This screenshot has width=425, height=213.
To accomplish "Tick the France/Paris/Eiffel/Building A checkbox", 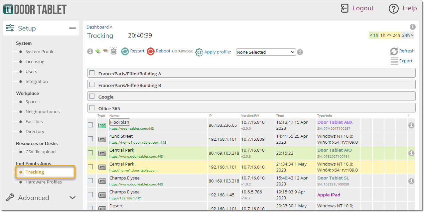I will coord(92,73).
